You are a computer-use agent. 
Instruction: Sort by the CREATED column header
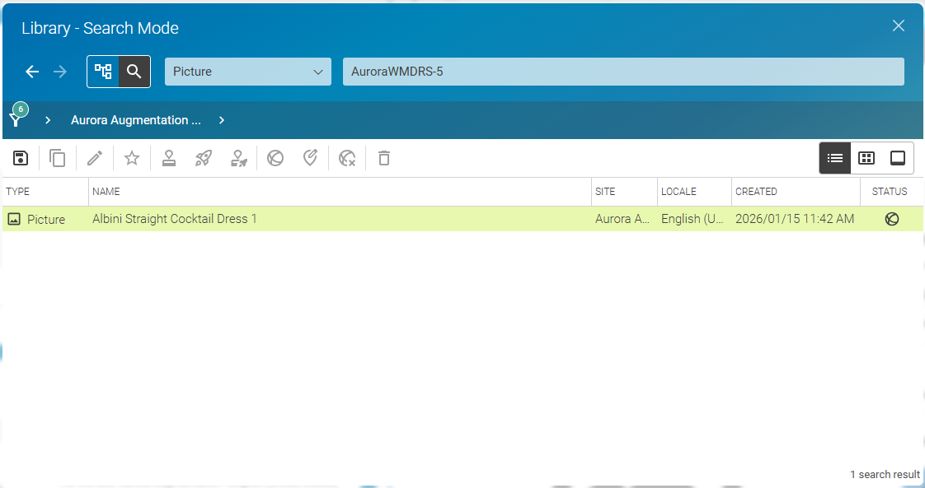756,192
